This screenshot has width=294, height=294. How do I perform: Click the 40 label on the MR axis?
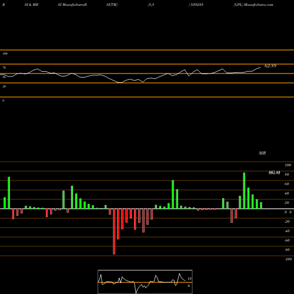[286, 193]
